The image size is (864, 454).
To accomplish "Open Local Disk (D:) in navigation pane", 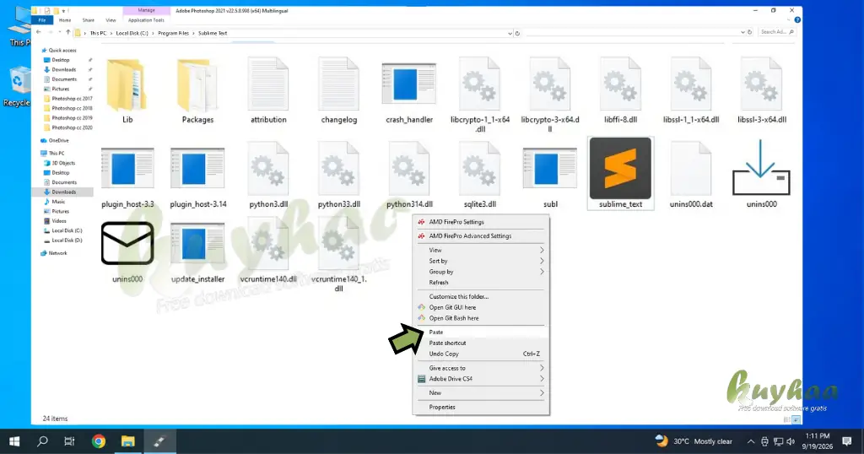I will click(67, 241).
